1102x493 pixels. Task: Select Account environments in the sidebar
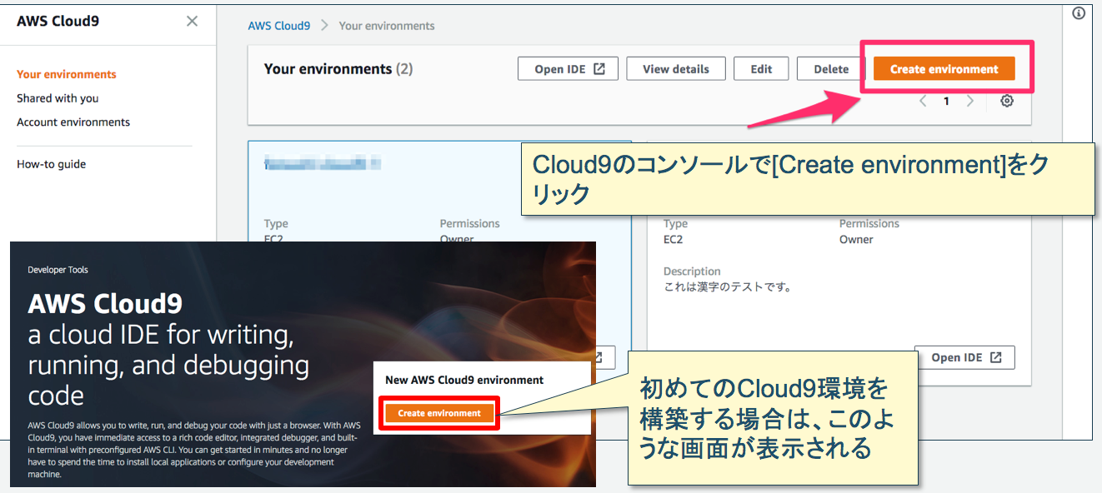tap(73, 122)
